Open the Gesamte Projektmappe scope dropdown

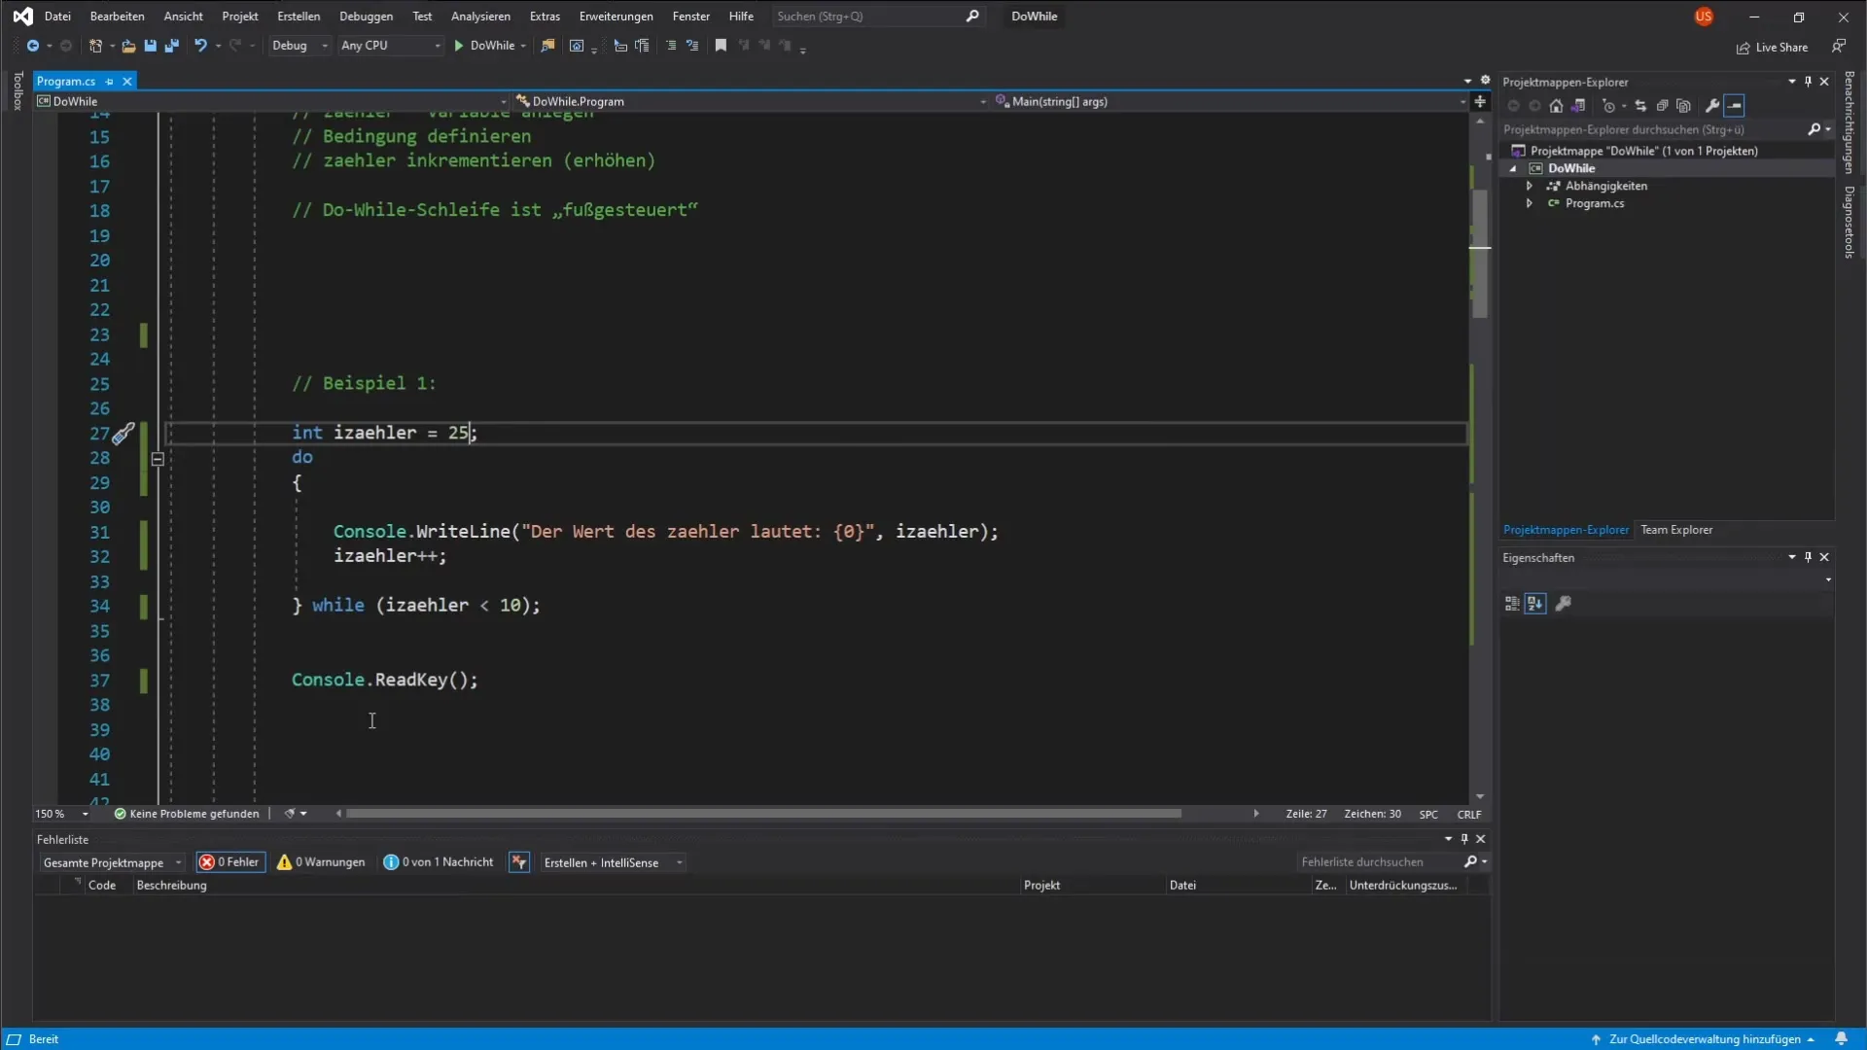click(x=112, y=862)
